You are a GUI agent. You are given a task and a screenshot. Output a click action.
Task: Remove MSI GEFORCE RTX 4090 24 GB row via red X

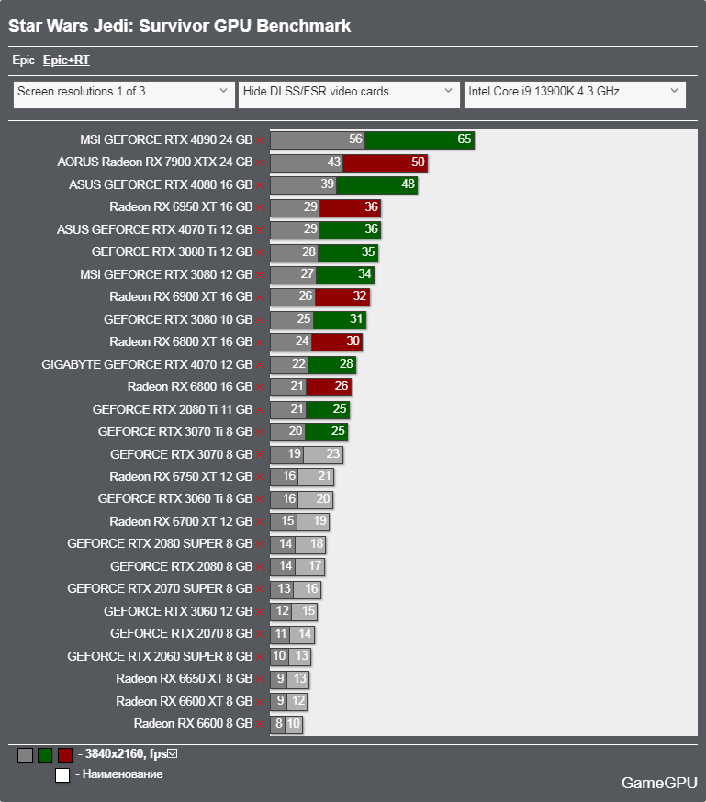pos(260,140)
